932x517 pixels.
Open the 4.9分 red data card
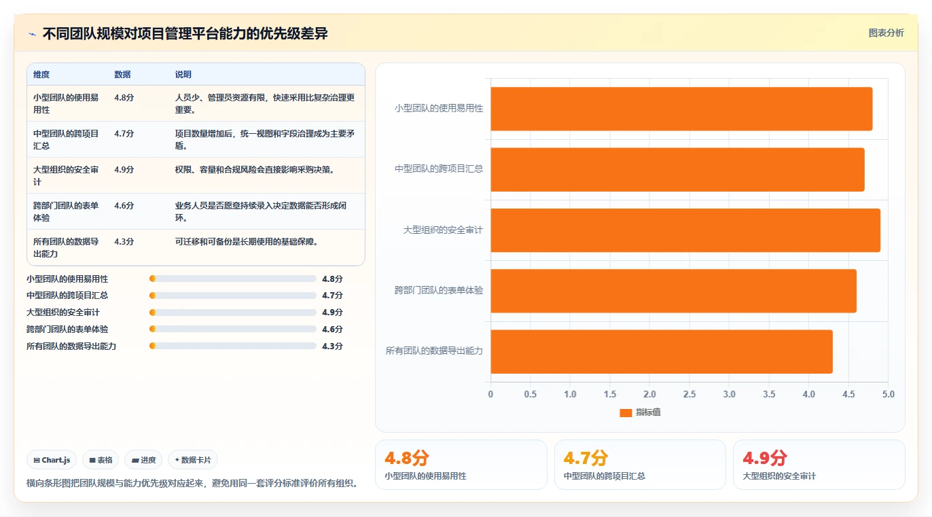819,465
